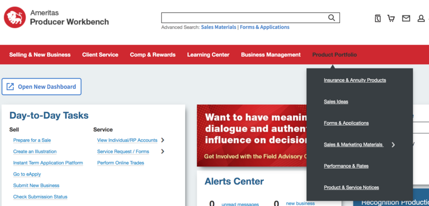Open Instant Term Application Platform link
Image resolution: width=429 pixels, height=206 pixels.
(48, 163)
